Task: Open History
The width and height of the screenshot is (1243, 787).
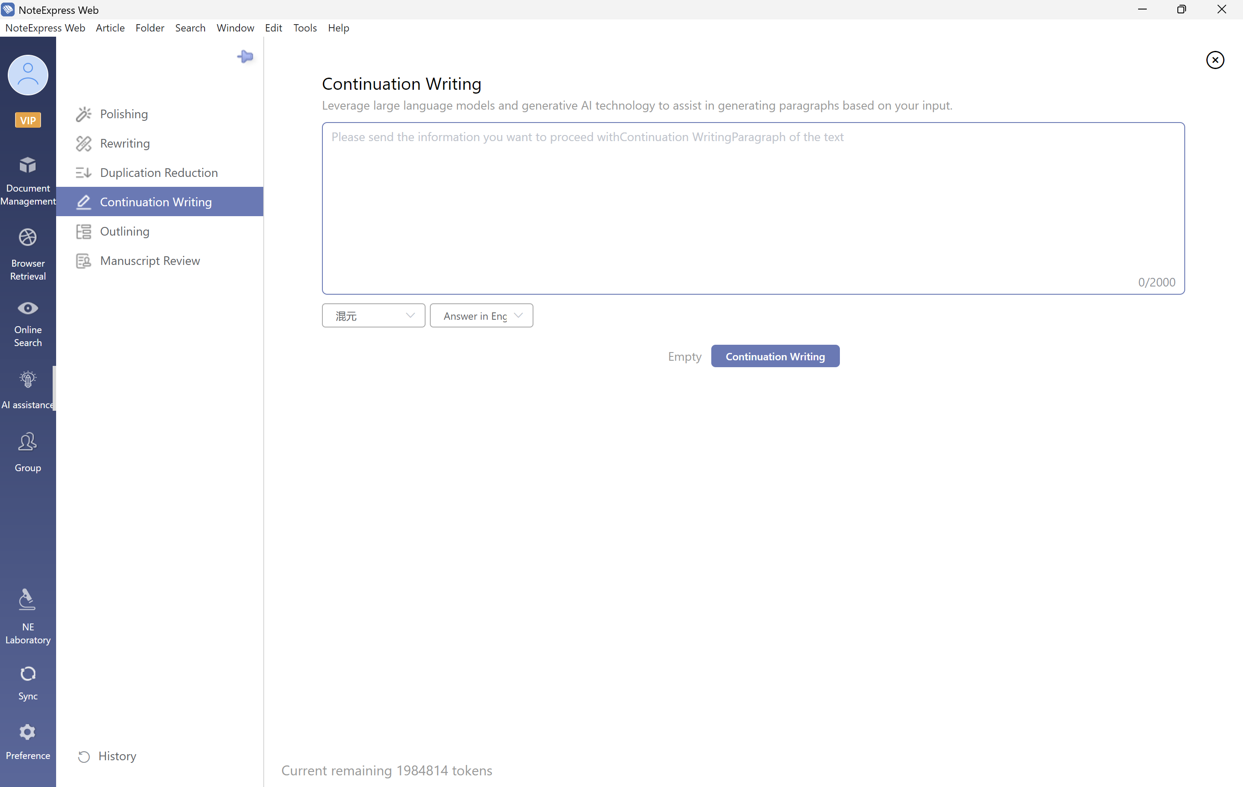Action: coord(107,756)
